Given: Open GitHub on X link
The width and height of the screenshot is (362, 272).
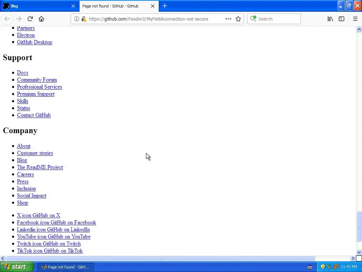Looking at the screenshot, I should click(39, 215).
